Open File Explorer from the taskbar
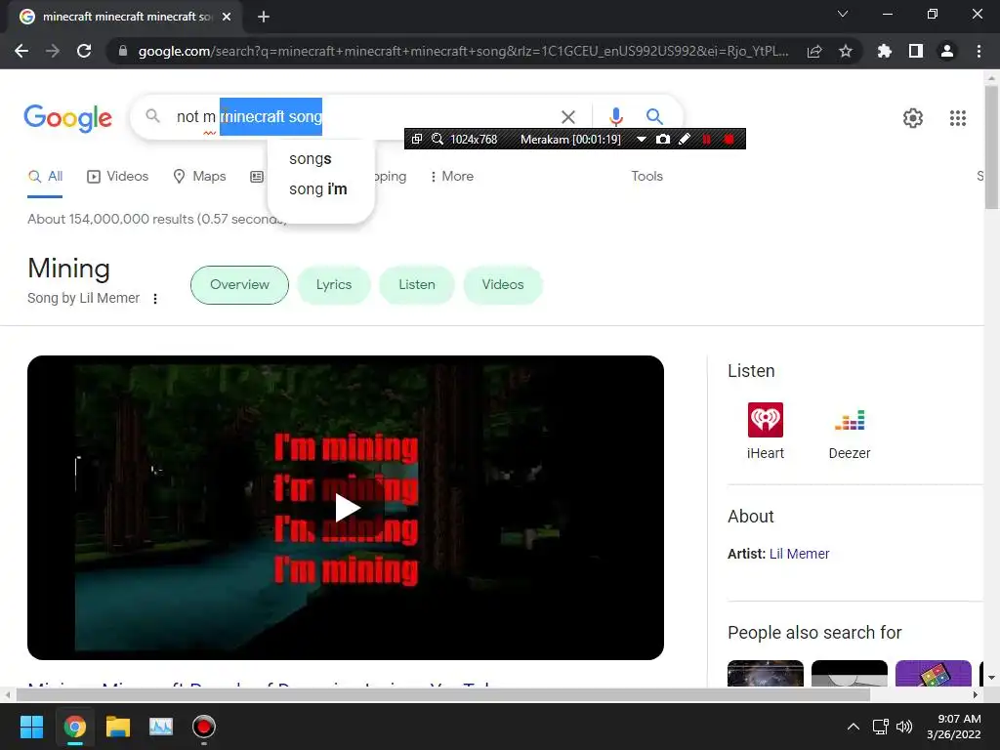Image resolution: width=1000 pixels, height=750 pixels. 118,727
